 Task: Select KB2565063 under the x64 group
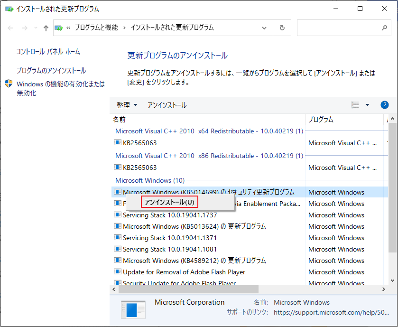(x=139, y=143)
